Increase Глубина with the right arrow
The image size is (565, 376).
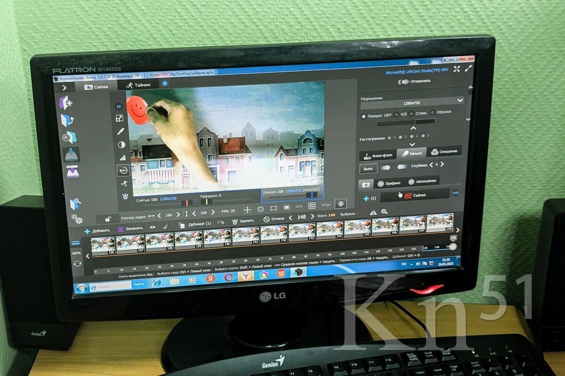[442, 164]
